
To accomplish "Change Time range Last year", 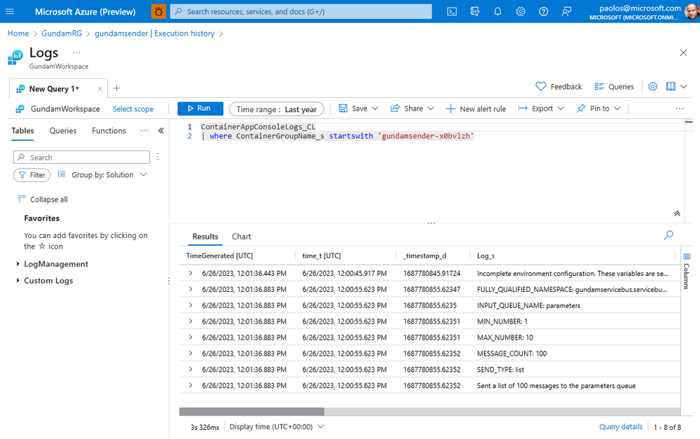I will click(276, 109).
